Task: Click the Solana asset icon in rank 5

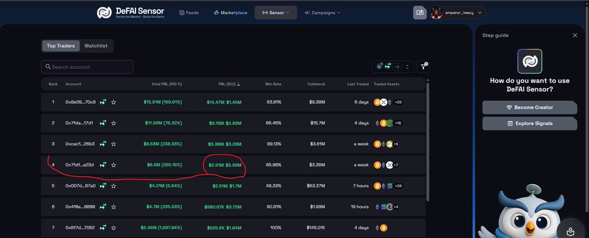Action: (x=389, y=186)
